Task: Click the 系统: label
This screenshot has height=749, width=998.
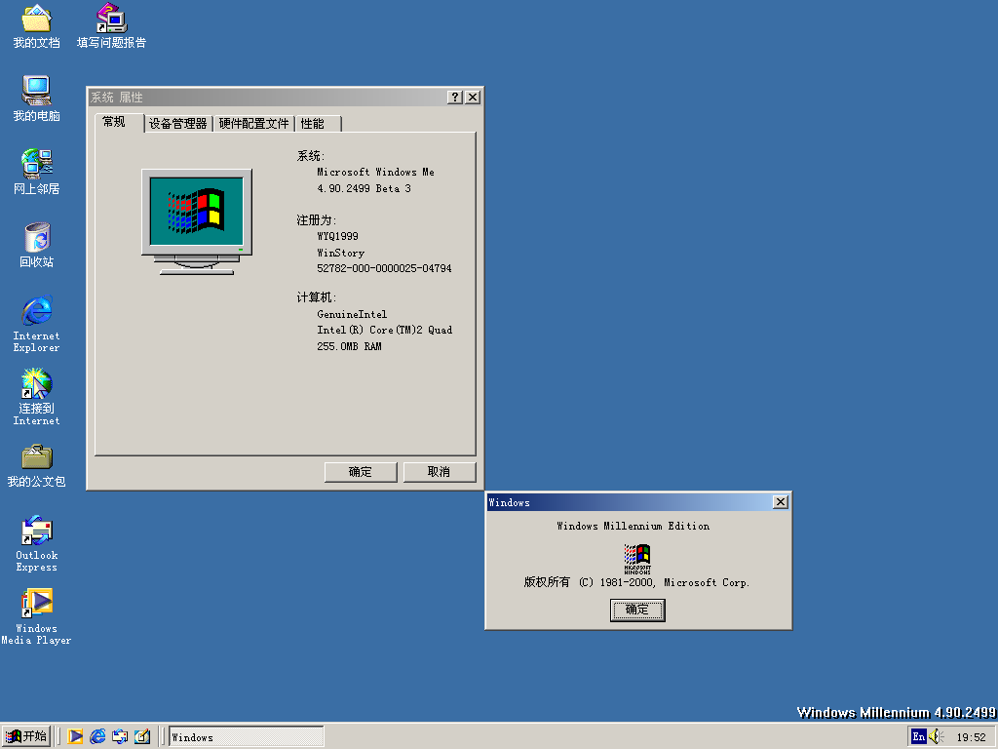Action: point(311,156)
